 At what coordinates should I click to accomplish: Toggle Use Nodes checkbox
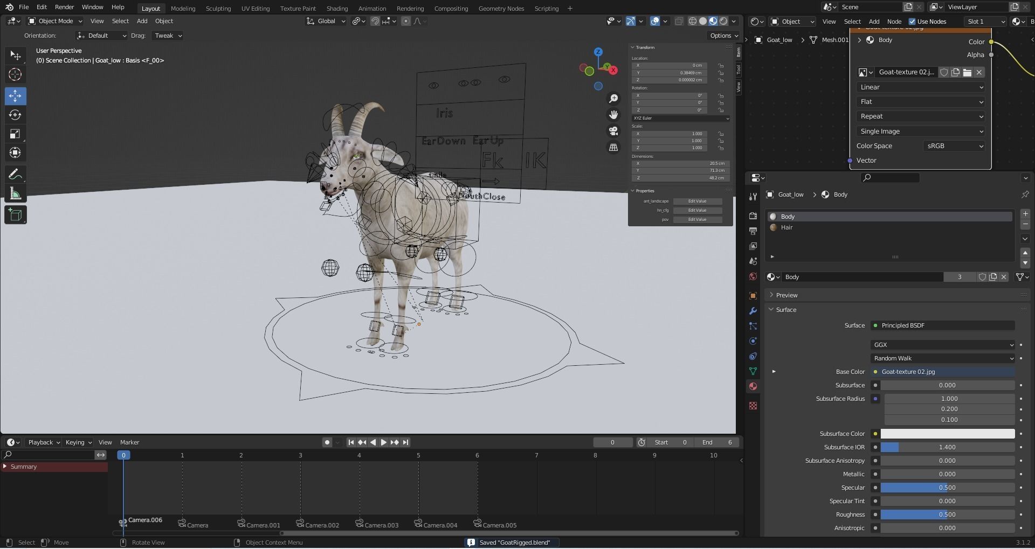pyautogui.click(x=912, y=22)
